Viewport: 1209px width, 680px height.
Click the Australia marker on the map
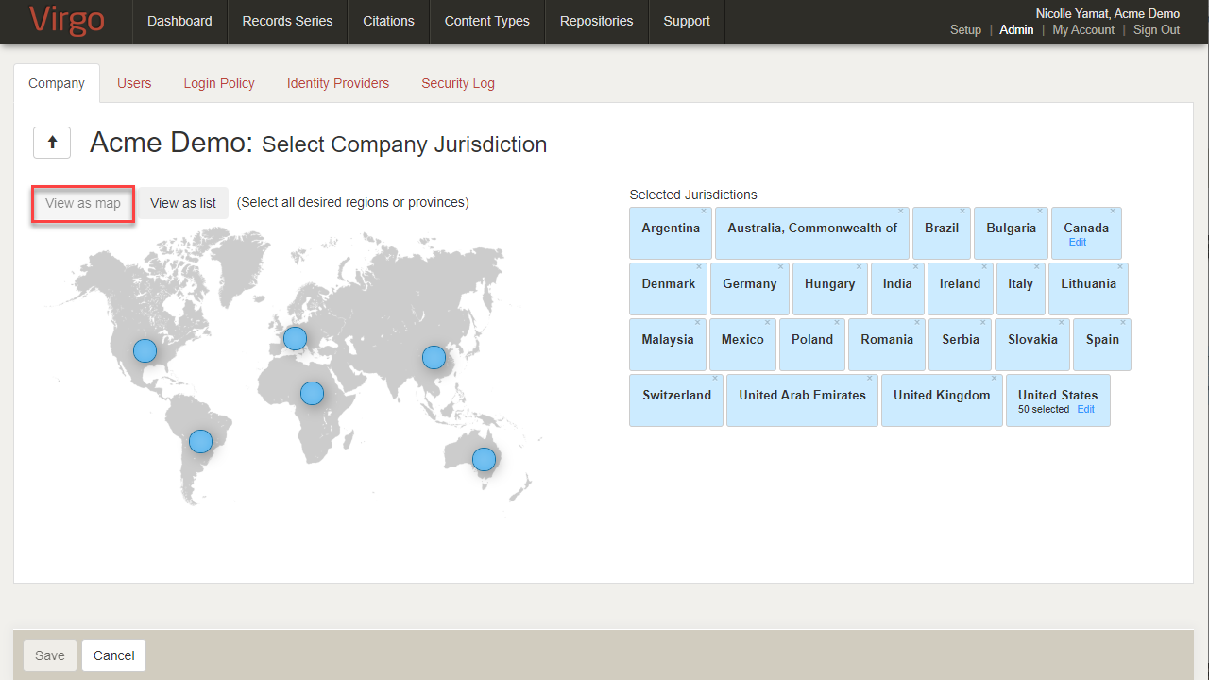(484, 459)
